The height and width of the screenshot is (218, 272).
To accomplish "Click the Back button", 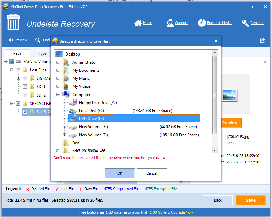I will (218, 200).
